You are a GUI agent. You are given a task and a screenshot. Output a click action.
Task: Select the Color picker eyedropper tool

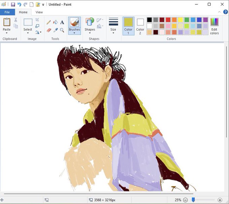point(56,30)
